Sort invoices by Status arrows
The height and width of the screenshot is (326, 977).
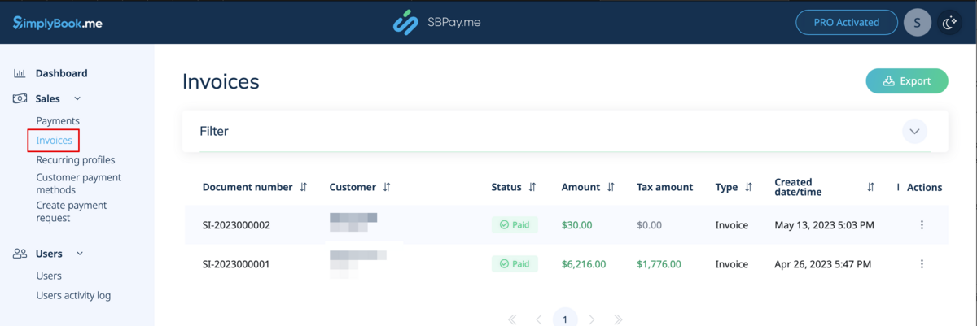pos(532,187)
